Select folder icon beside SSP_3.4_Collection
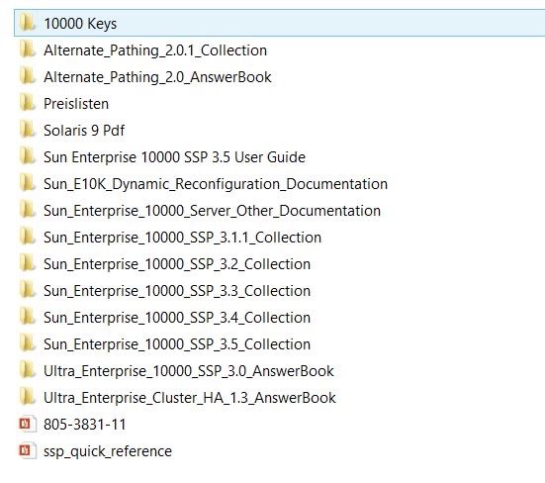 click(x=27, y=318)
